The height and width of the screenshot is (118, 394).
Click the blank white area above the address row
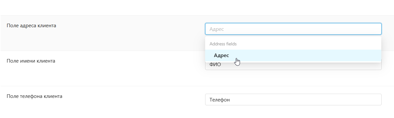click(x=195, y=7)
